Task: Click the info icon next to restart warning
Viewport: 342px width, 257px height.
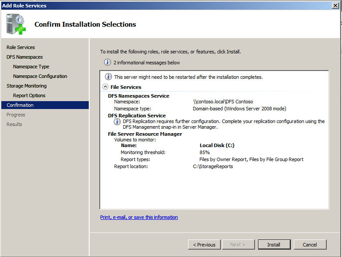Action: (x=108, y=77)
